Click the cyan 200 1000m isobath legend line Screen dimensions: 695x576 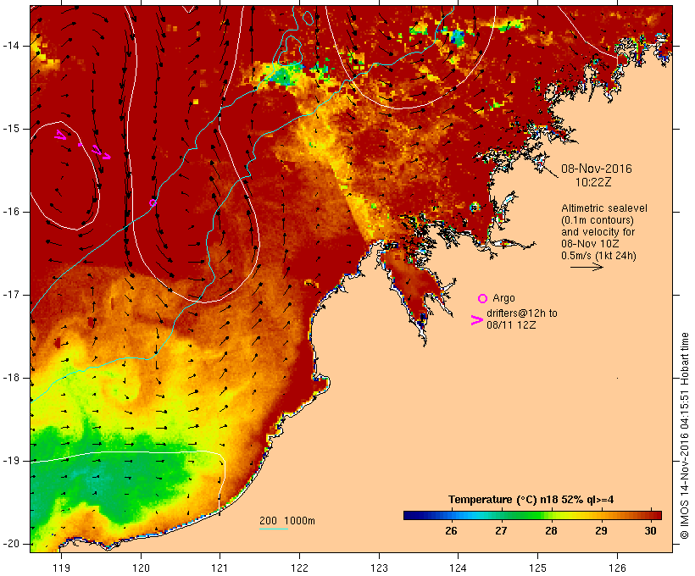(274, 529)
